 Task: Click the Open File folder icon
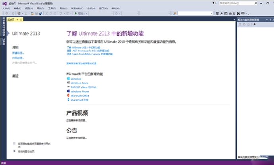[x=32, y=13]
